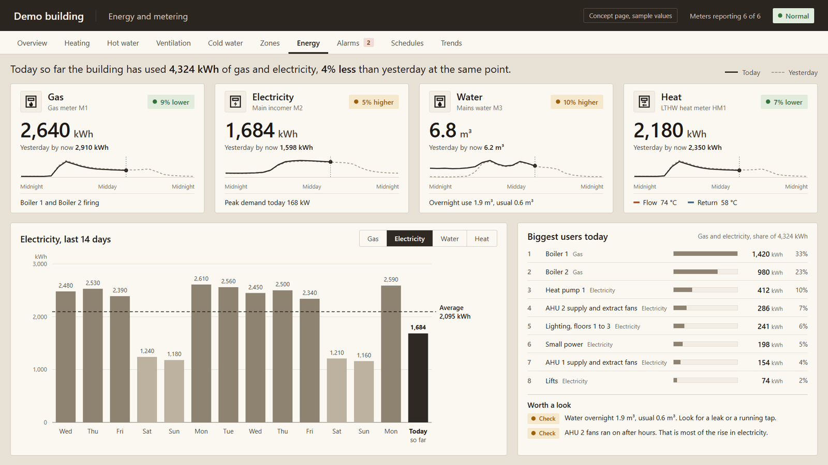The image size is (828, 465).
Task: Click the Yesterday legend entry
Action: [x=794, y=72]
